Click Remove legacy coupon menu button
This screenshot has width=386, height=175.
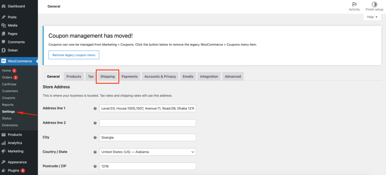pyautogui.click(x=74, y=55)
